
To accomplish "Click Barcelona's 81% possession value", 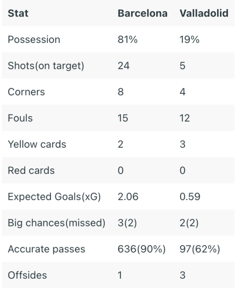I will (127, 40).
